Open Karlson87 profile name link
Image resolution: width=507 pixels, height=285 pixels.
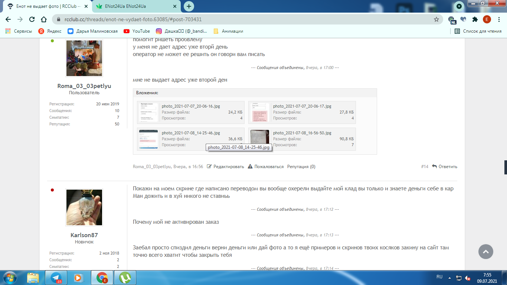click(x=84, y=235)
